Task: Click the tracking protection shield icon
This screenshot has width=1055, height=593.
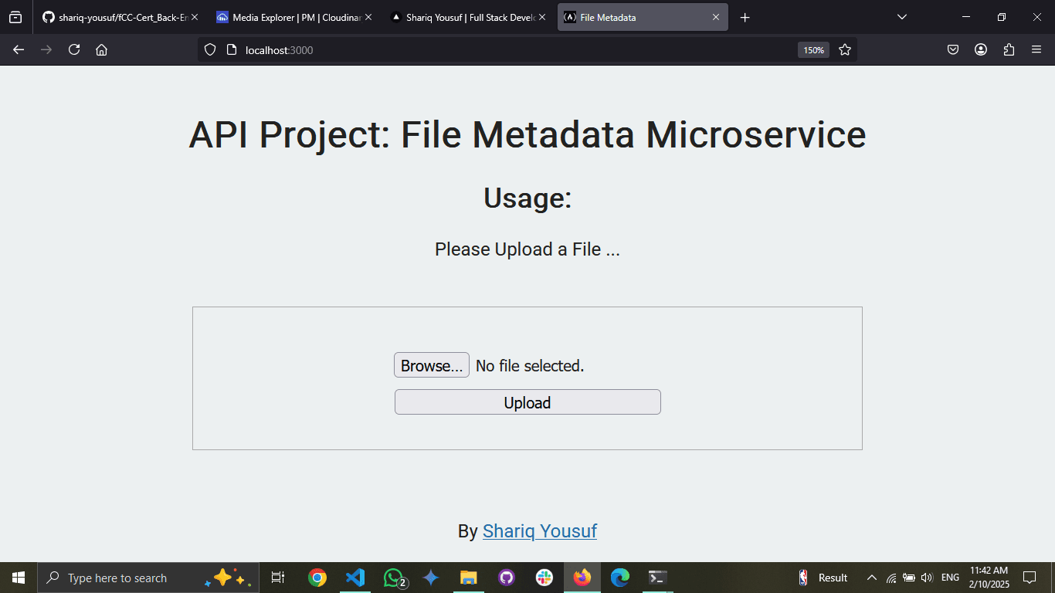Action: [x=209, y=49]
